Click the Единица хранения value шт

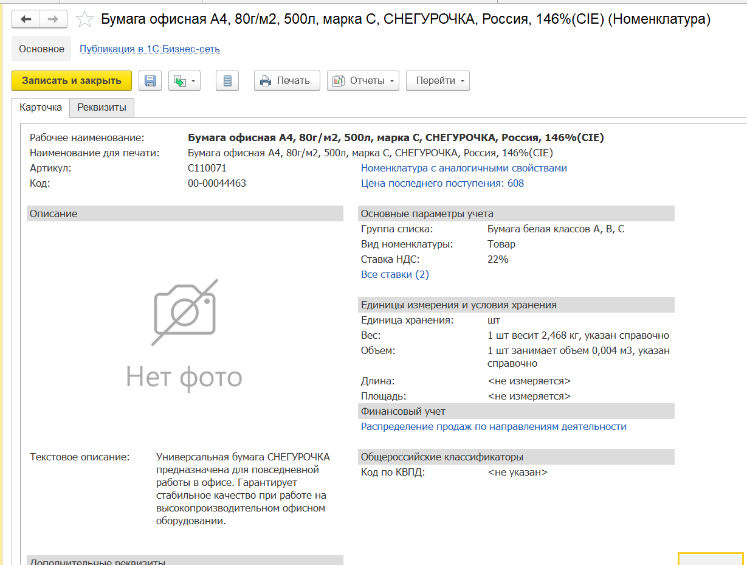[x=494, y=320]
